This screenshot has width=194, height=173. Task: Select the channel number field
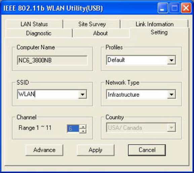click(73, 129)
